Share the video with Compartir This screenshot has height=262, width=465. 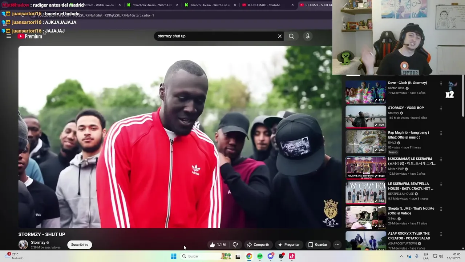(x=258, y=245)
